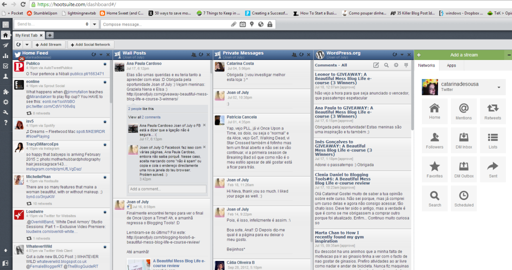Close My First Tab with its x

click(41, 35)
